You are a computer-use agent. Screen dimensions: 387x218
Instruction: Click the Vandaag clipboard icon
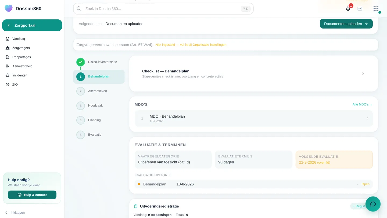(x=8, y=39)
